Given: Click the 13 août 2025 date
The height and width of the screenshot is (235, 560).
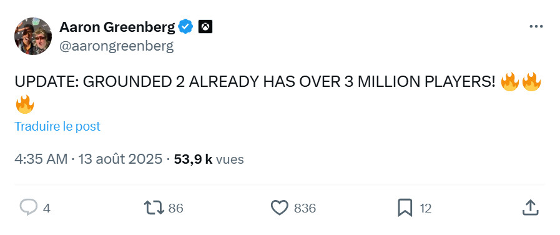Looking at the screenshot, I should (x=120, y=159).
